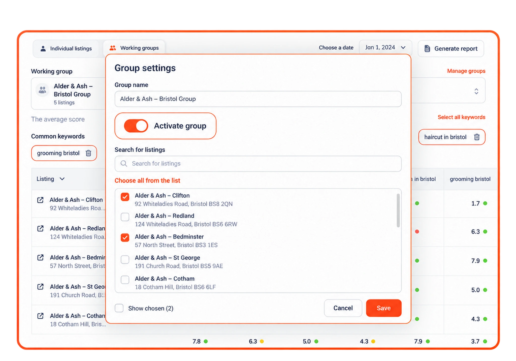
Task: Check Alder & Ash – Cotham listing
Action: (x=125, y=280)
